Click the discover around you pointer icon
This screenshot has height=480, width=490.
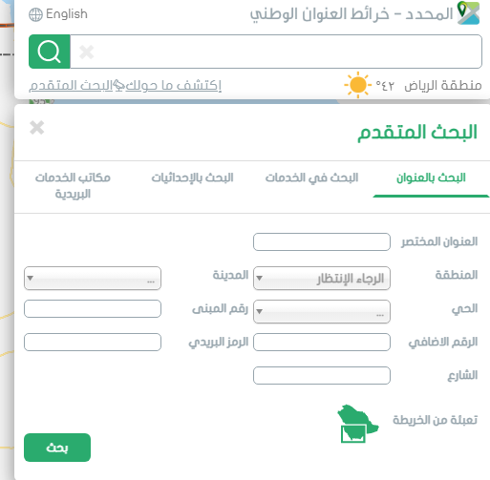[119, 85]
